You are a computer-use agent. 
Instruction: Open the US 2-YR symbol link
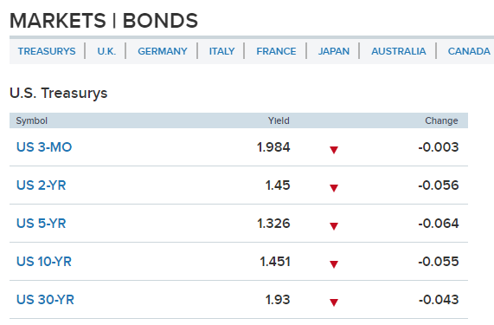[x=42, y=185]
